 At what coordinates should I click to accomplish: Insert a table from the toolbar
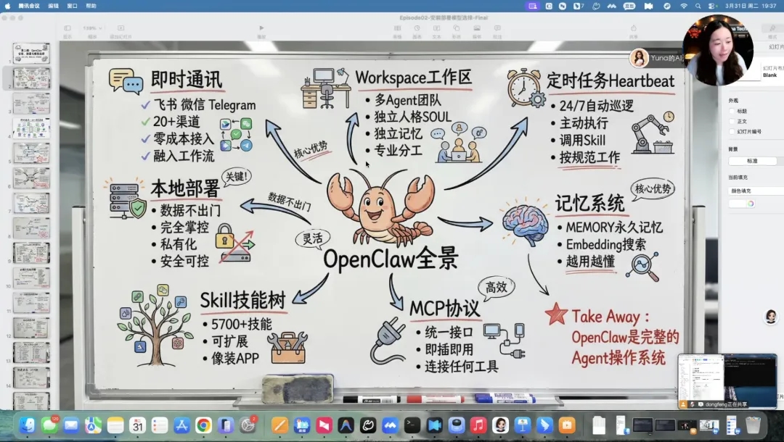point(397,29)
